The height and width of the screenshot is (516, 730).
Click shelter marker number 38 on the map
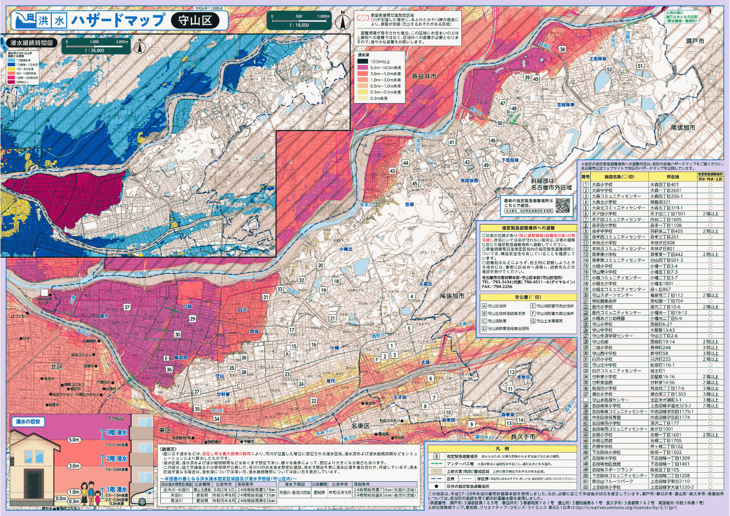(x=562, y=50)
